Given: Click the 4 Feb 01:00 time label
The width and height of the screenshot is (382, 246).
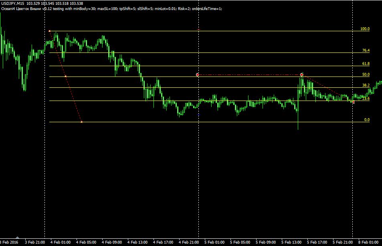Looking at the screenshot, I should point(61,242).
